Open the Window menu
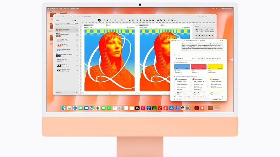Viewport: 280px width, 157px height. click(73, 9)
